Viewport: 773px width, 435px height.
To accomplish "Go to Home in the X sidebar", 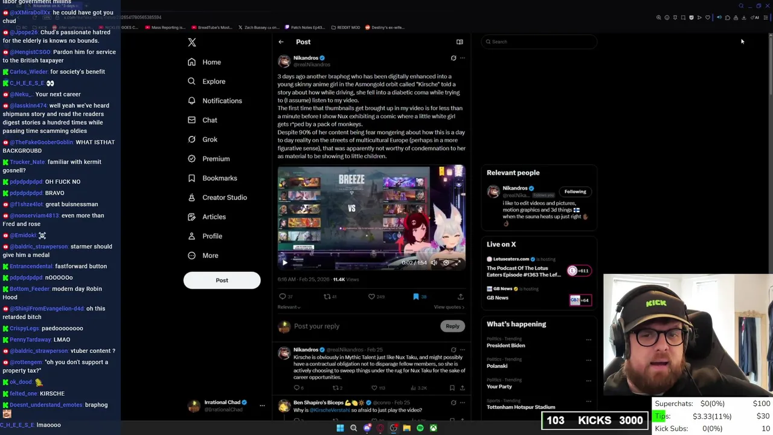I will coord(204,62).
